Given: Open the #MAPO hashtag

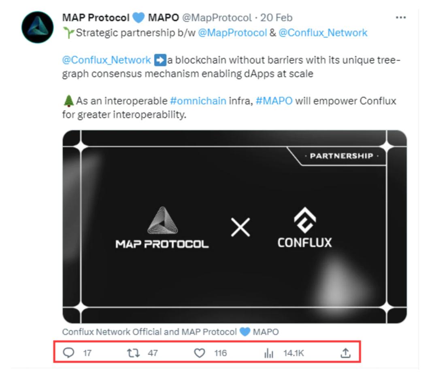Looking at the screenshot, I should point(274,101).
